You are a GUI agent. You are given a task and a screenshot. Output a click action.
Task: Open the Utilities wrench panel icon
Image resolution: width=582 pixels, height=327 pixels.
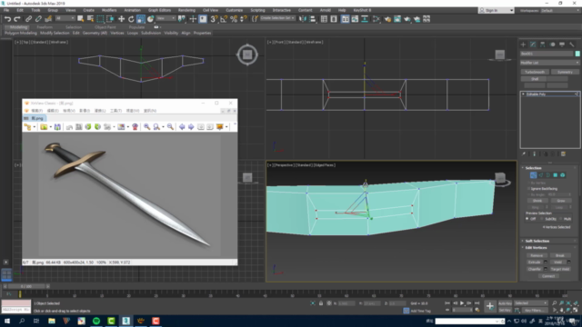tap(572, 45)
